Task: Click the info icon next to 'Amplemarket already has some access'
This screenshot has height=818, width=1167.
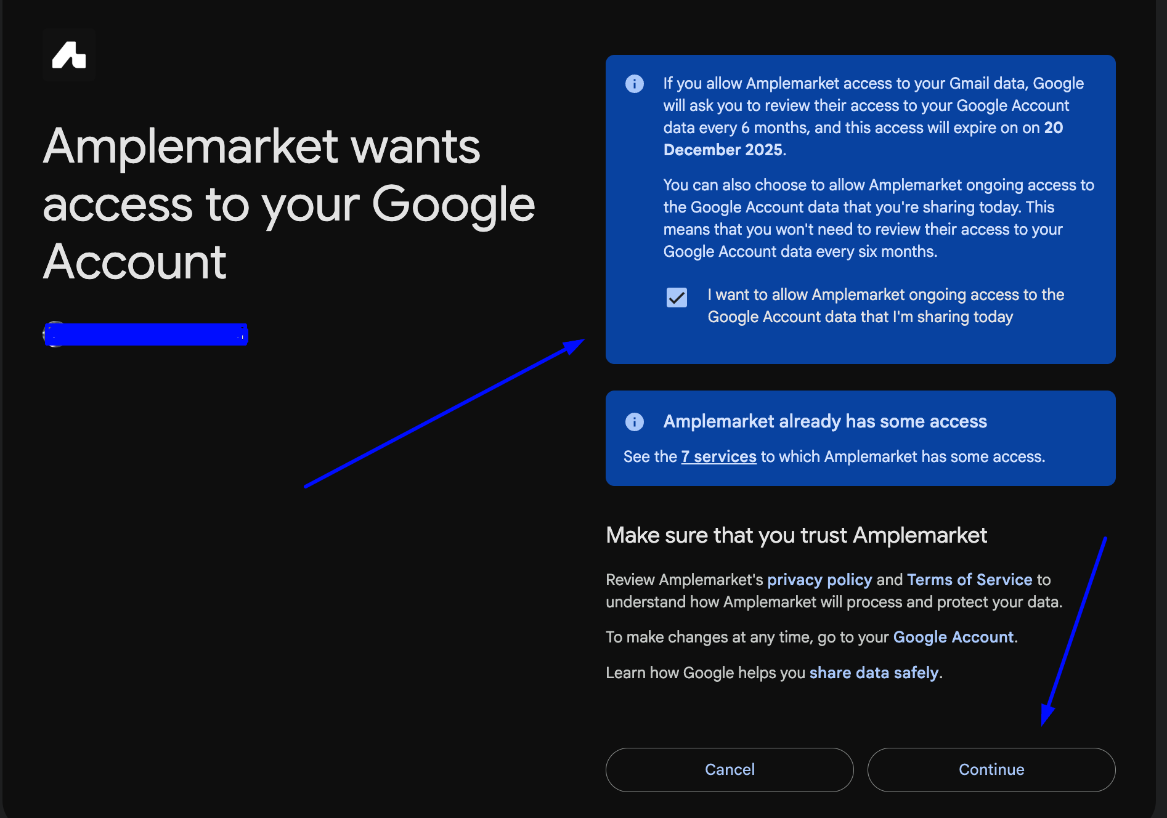Action: [634, 421]
